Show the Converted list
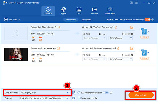The image size is (158, 102). point(87,20)
